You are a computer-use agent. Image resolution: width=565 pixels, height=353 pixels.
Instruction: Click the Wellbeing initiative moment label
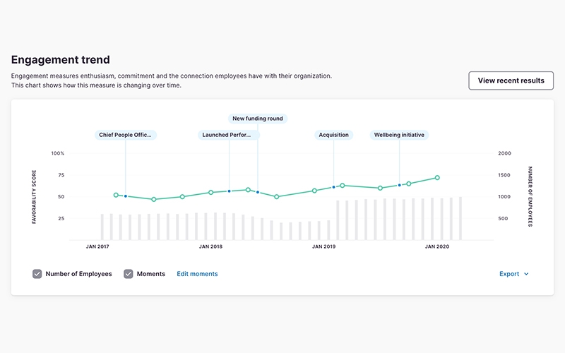point(399,135)
